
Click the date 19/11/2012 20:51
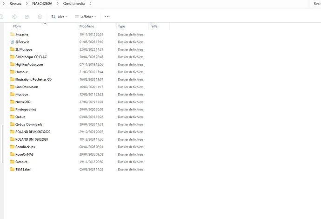point(91,34)
